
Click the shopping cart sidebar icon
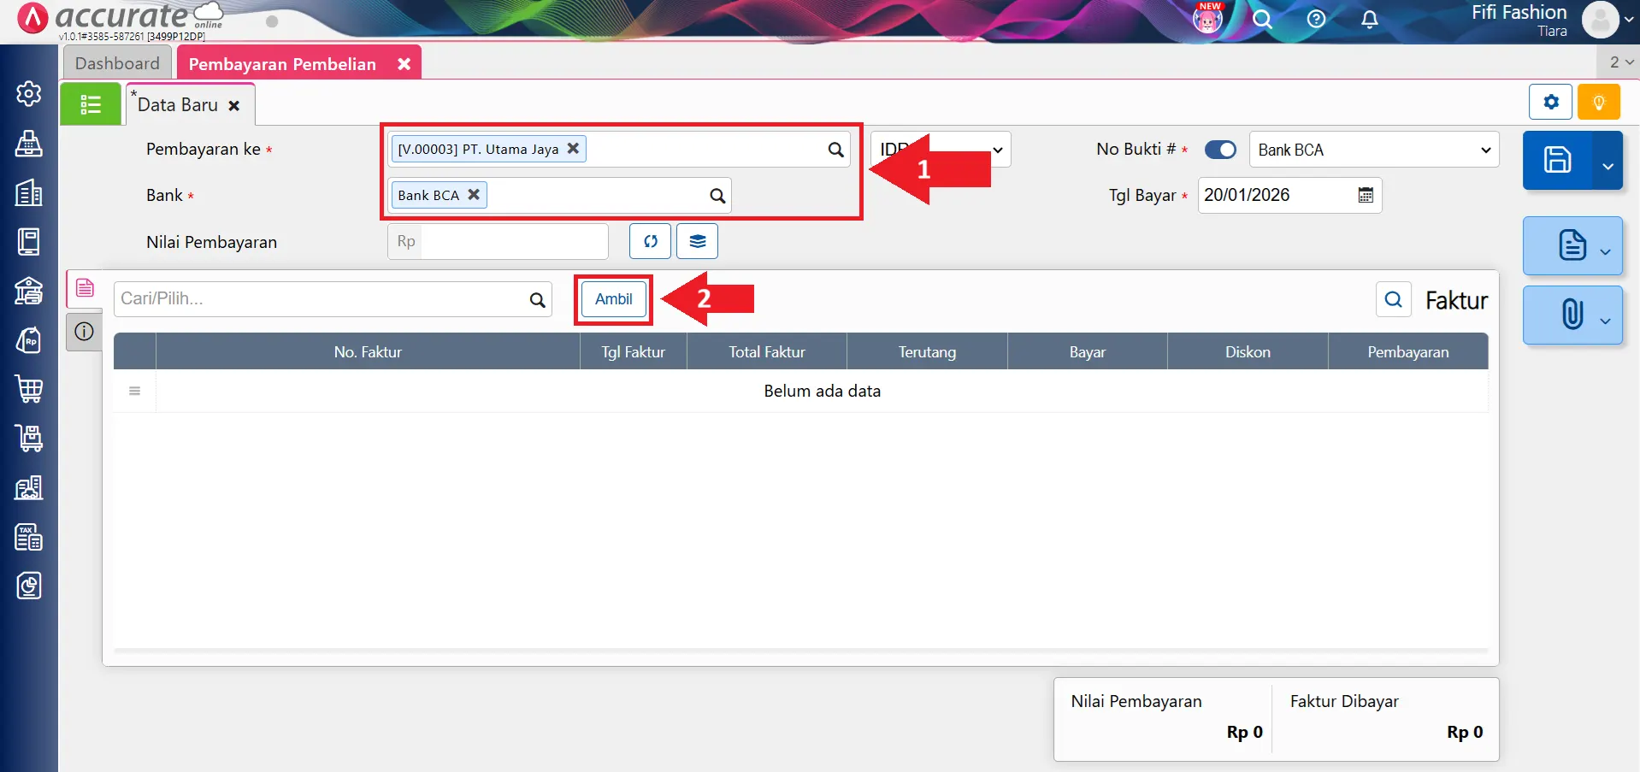click(x=29, y=390)
